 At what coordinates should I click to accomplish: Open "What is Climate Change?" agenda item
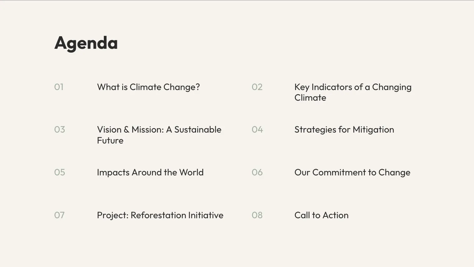[149, 87]
